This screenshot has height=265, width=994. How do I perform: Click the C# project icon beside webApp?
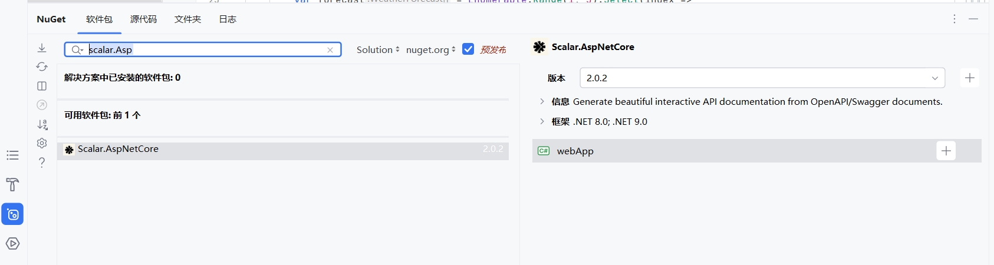(x=544, y=151)
